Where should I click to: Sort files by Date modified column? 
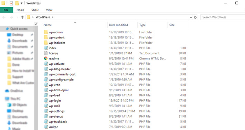click(x=118, y=25)
